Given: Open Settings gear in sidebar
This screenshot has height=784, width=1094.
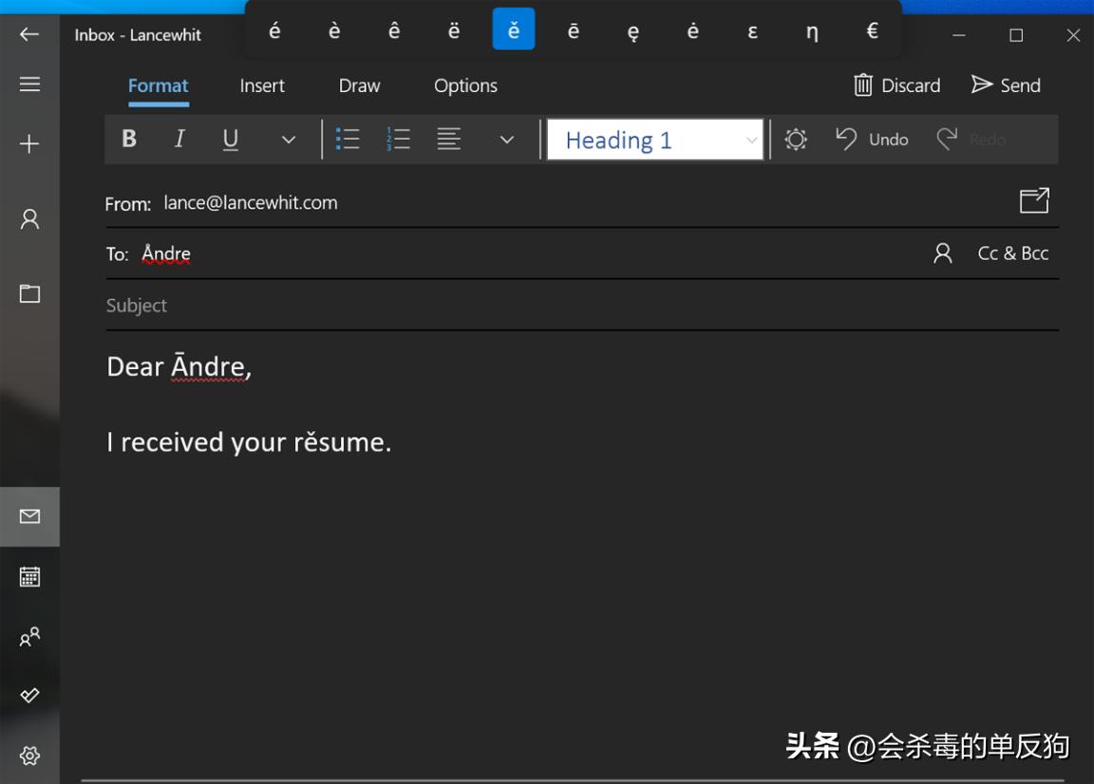Looking at the screenshot, I should pos(29,756).
